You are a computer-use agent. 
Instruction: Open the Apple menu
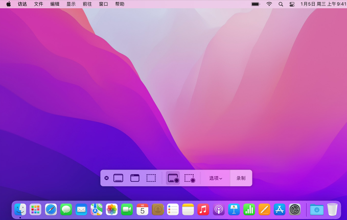click(x=9, y=4)
